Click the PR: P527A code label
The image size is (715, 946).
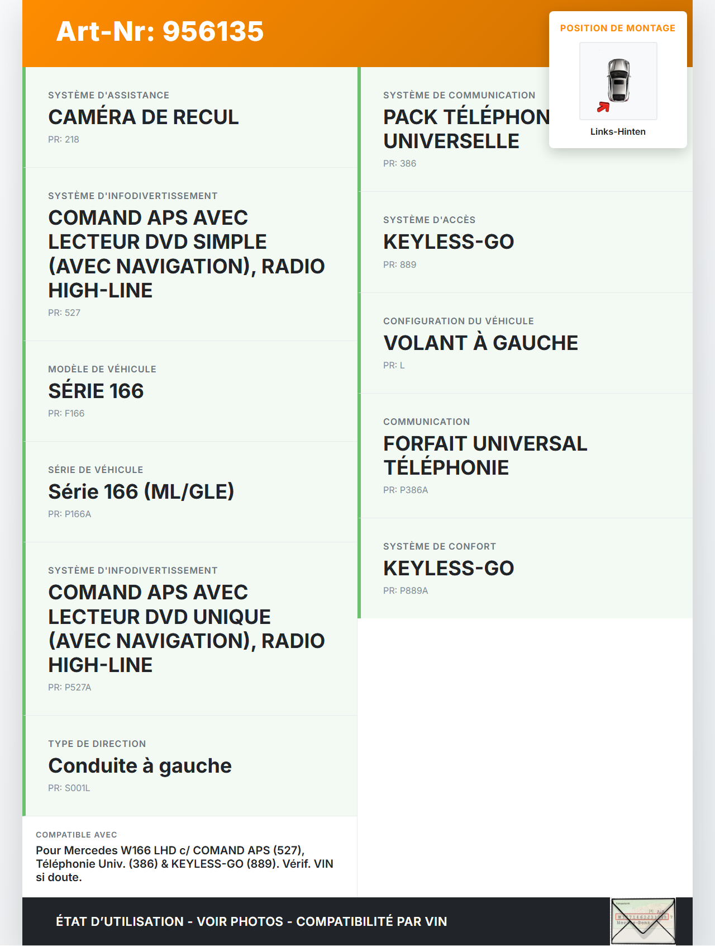tap(70, 687)
